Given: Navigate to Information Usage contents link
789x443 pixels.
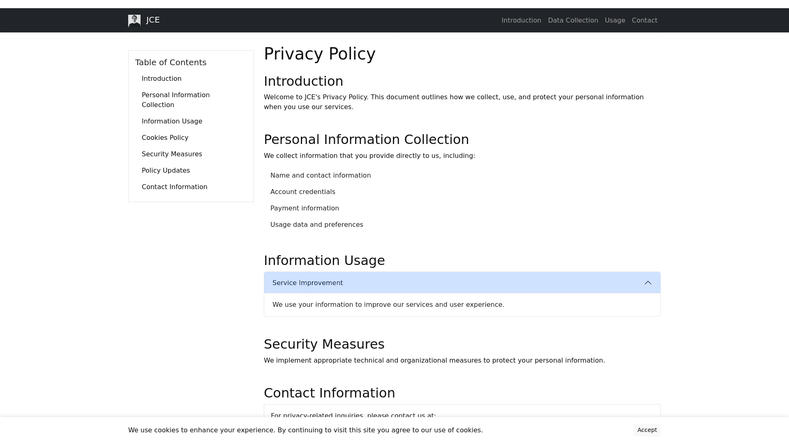Looking at the screenshot, I should (172, 121).
